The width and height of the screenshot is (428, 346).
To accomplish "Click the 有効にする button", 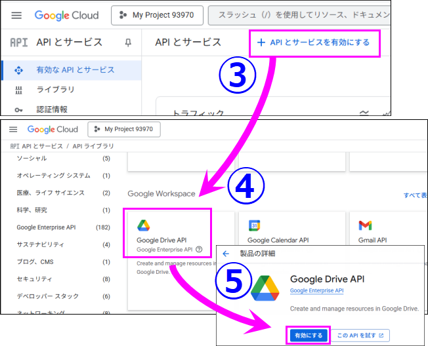I will (x=309, y=336).
